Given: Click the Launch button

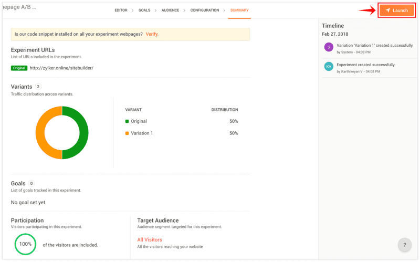Looking at the screenshot, I should click(x=397, y=11).
